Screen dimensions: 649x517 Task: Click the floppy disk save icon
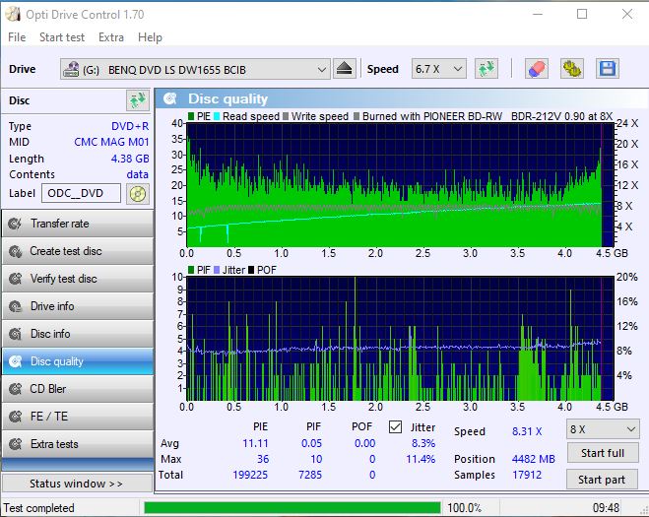point(607,69)
